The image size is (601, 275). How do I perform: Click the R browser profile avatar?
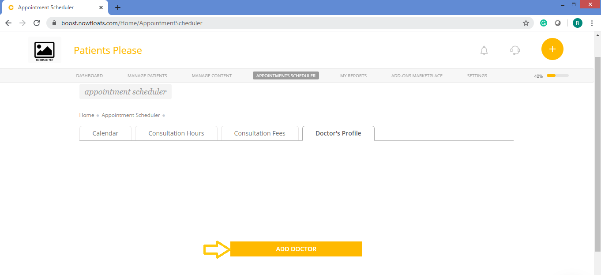577,23
